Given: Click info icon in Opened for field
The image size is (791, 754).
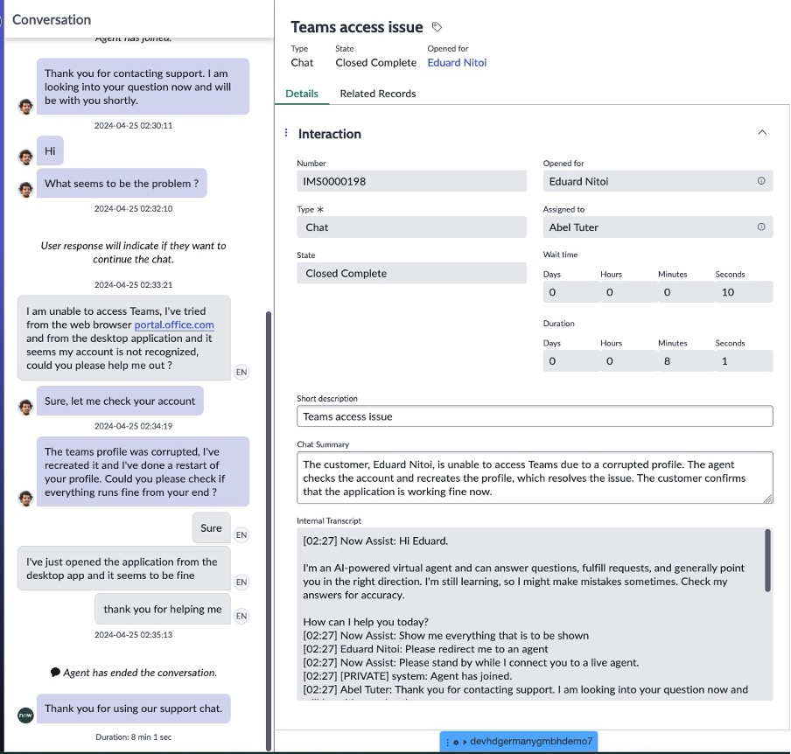Looking at the screenshot, I should (760, 181).
